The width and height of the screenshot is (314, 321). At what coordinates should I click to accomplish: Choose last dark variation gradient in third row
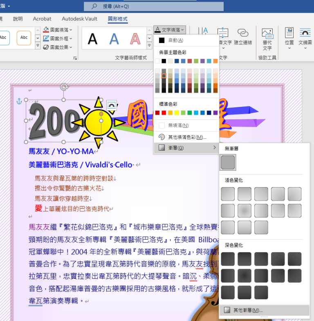261,292
